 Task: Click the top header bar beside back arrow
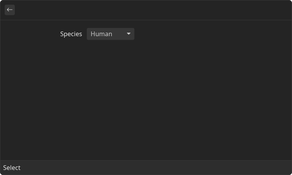point(153,10)
